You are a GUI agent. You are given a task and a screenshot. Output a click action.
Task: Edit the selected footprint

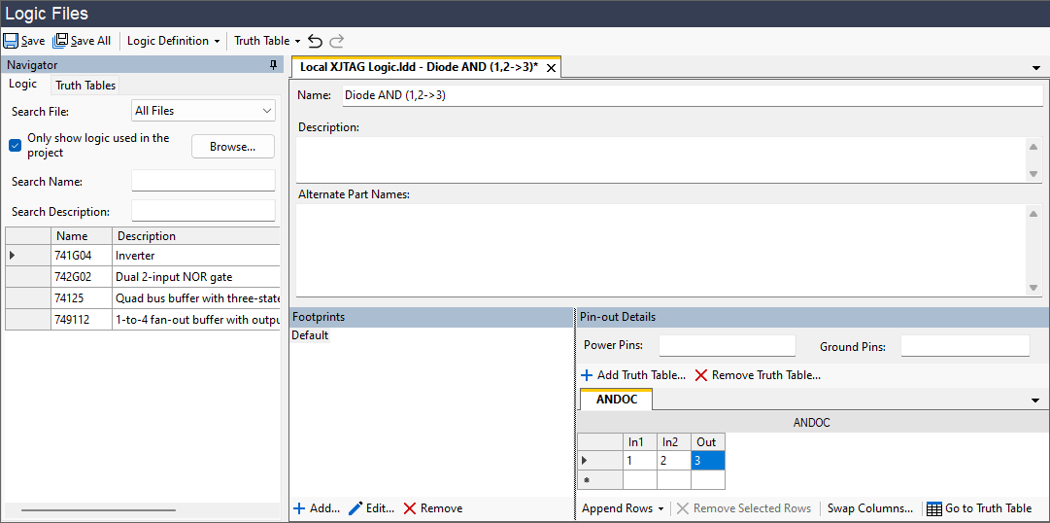tap(371, 508)
